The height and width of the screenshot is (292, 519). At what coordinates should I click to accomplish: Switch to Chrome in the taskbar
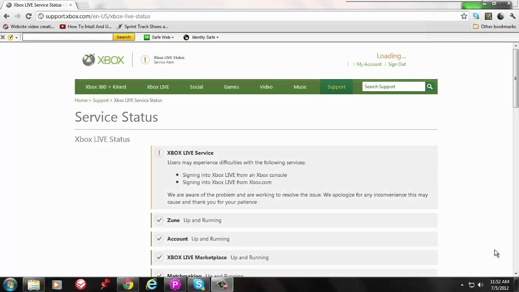pyautogui.click(x=128, y=285)
